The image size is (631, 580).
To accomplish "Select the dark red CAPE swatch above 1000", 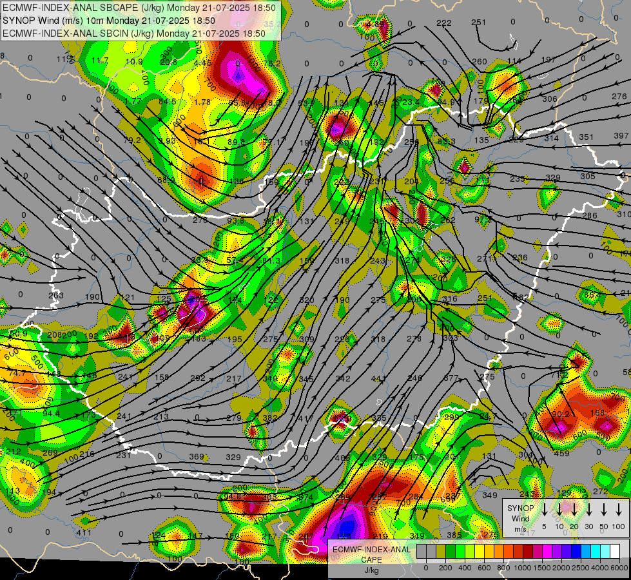I will (528, 552).
